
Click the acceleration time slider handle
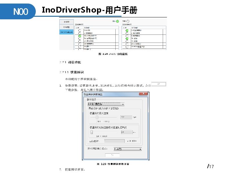click(x=92, y=132)
